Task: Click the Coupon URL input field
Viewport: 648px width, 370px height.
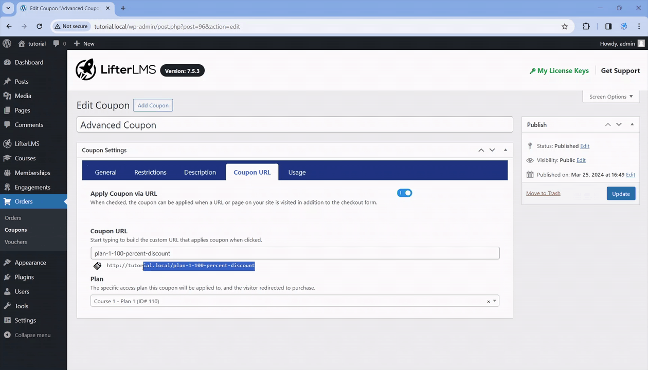Action: coord(295,253)
